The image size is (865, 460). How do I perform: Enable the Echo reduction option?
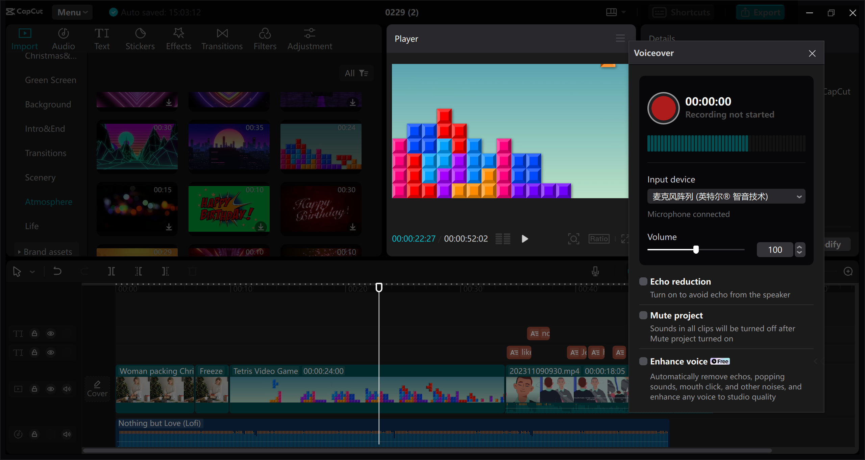coord(643,281)
